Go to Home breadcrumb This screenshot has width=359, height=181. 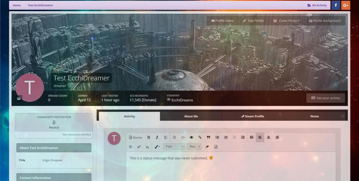(17, 5)
